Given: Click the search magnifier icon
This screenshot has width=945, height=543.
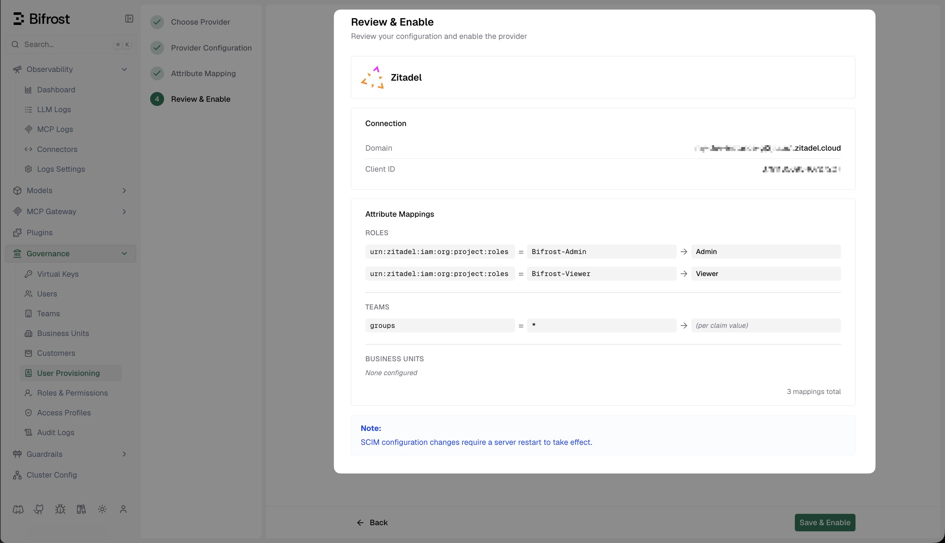Looking at the screenshot, I should click(15, 44).
